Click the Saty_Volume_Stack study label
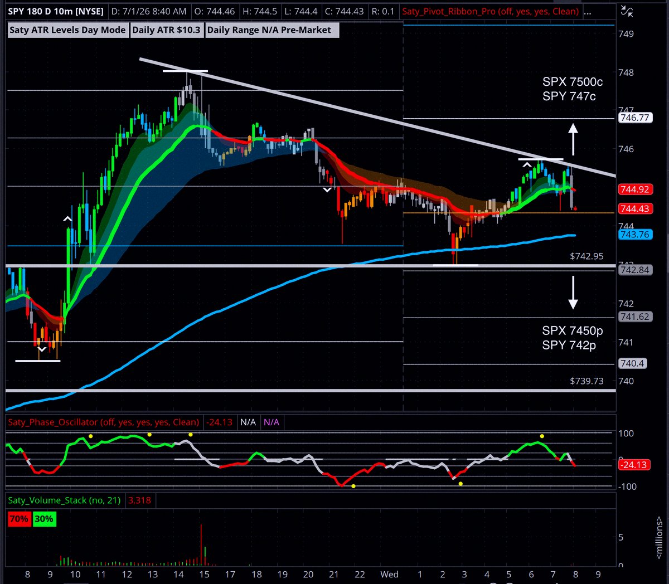The image size is (669, 584). click(x=64, y=500)
